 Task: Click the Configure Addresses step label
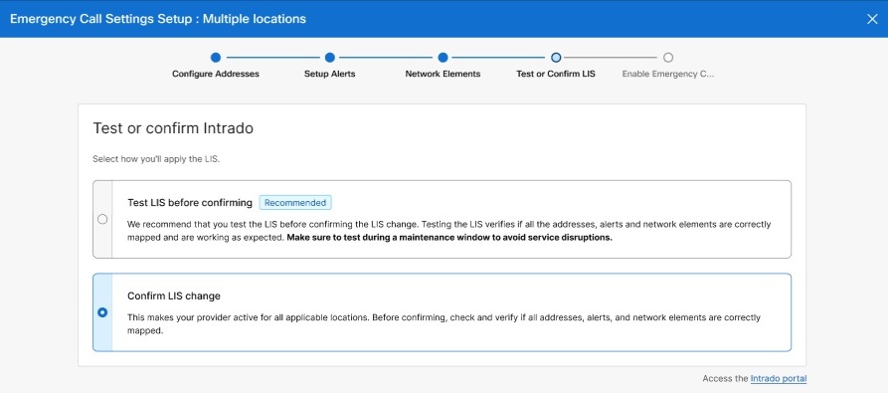[216, 74]
